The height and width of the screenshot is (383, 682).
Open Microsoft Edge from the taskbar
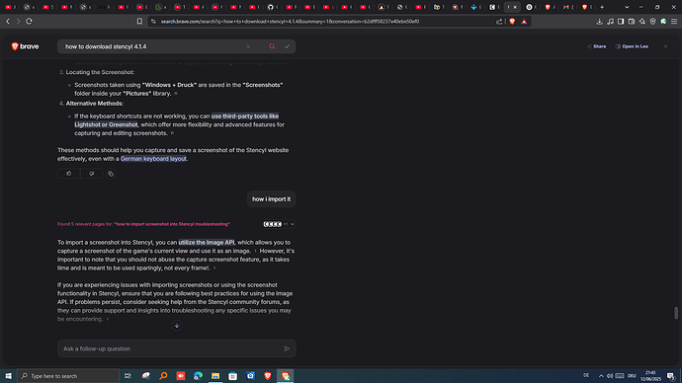click(198, 376)
